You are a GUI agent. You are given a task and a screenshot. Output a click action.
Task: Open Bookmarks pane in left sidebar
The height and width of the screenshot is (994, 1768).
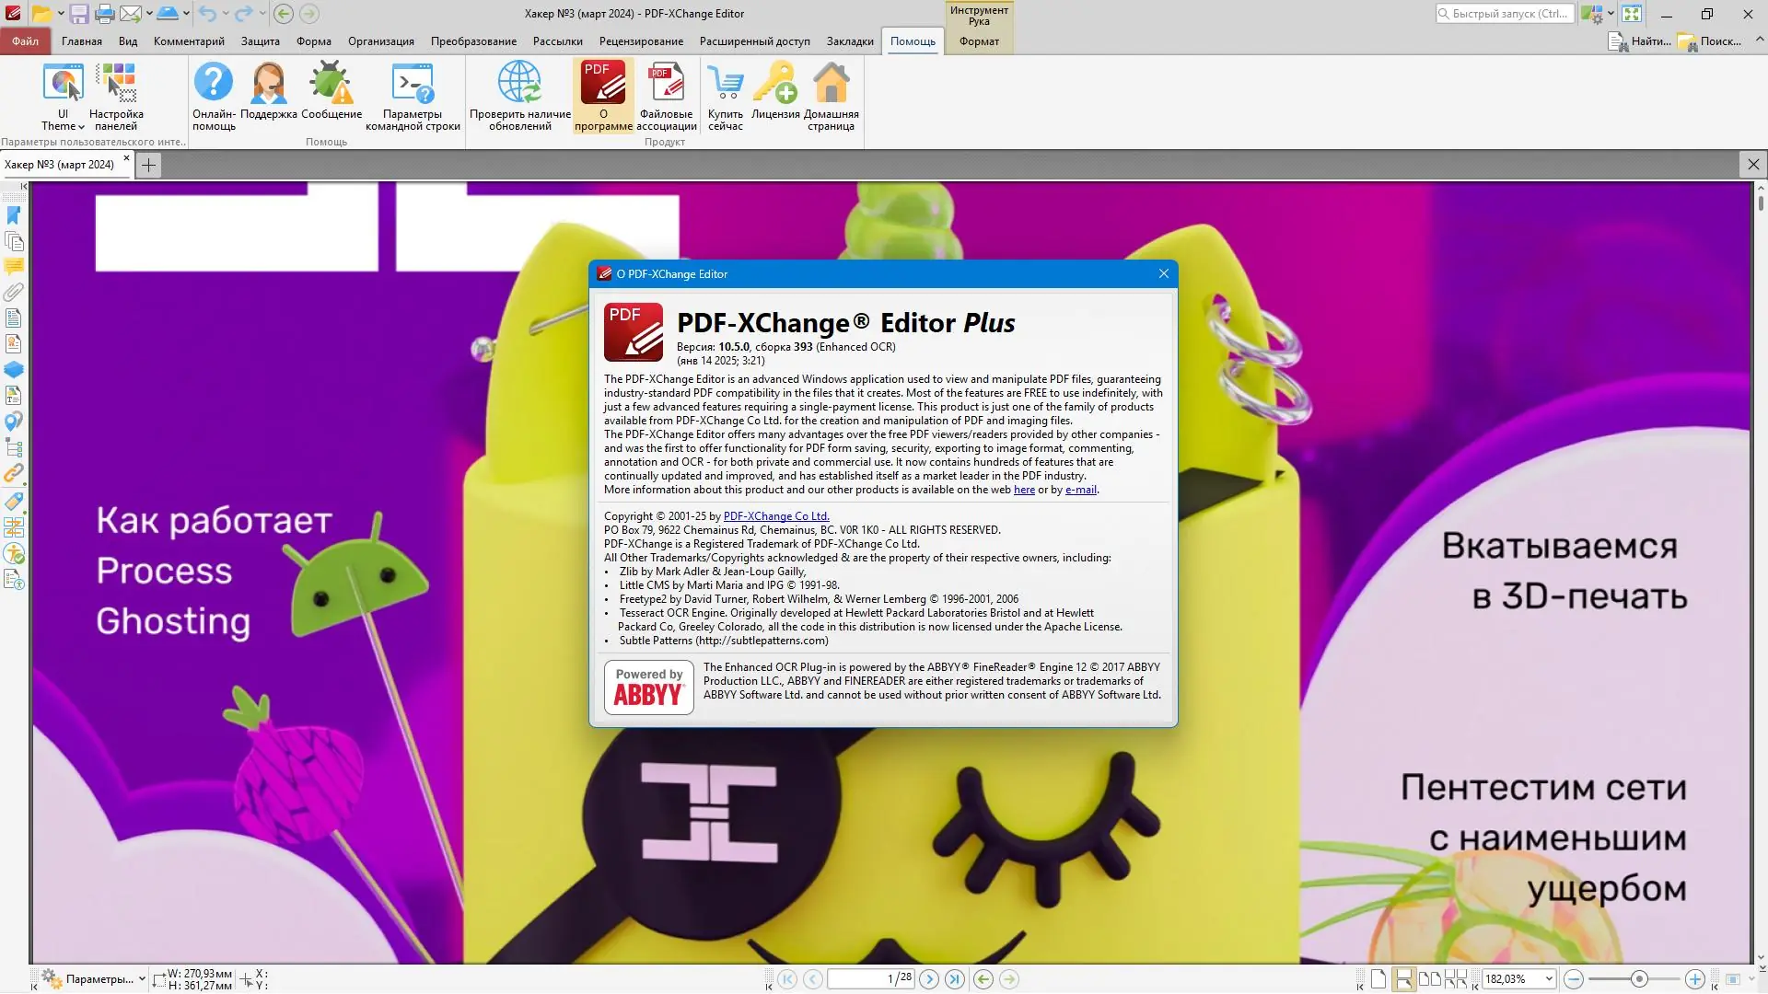point(14,215)
